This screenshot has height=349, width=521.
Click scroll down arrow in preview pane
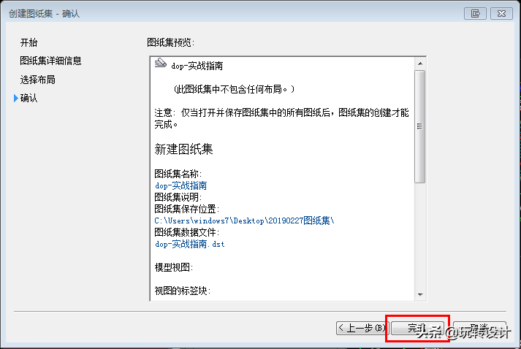tap(420, 295)
